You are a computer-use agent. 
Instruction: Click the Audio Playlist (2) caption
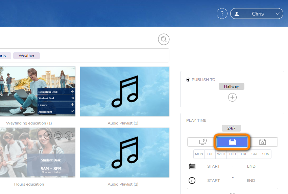click(x=123, y=184)
